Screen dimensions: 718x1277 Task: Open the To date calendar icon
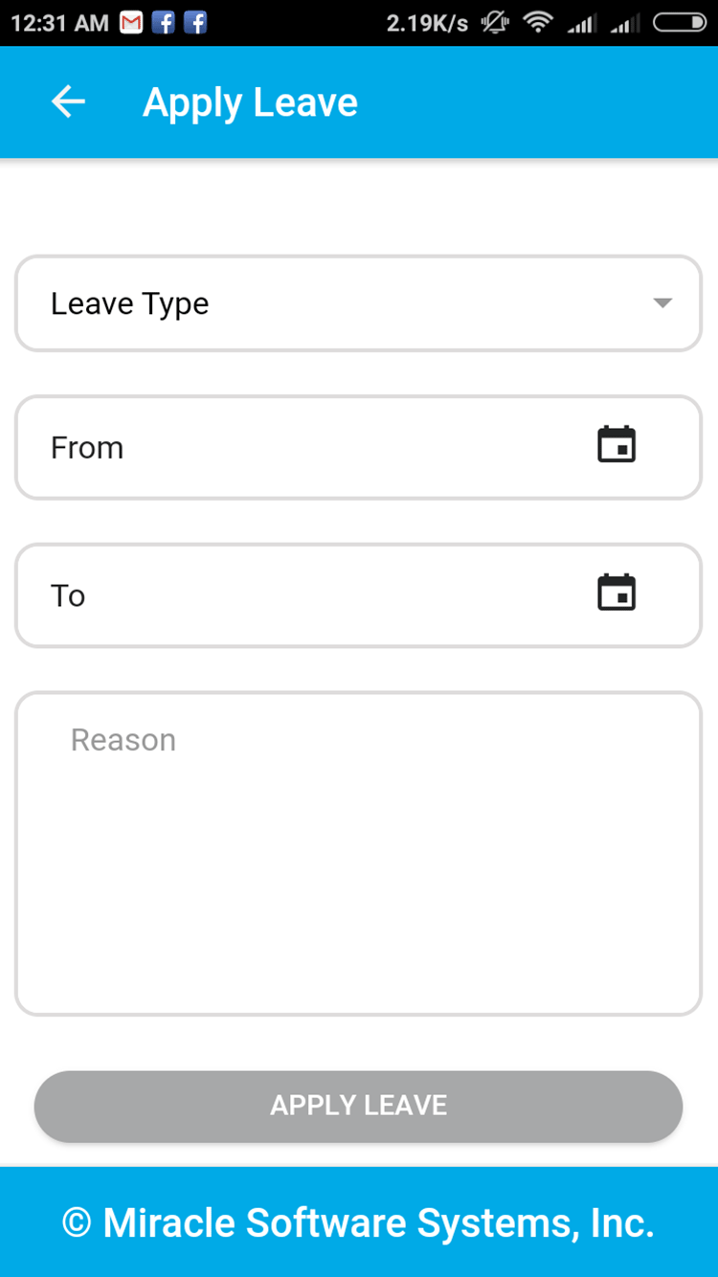point(617,594)
